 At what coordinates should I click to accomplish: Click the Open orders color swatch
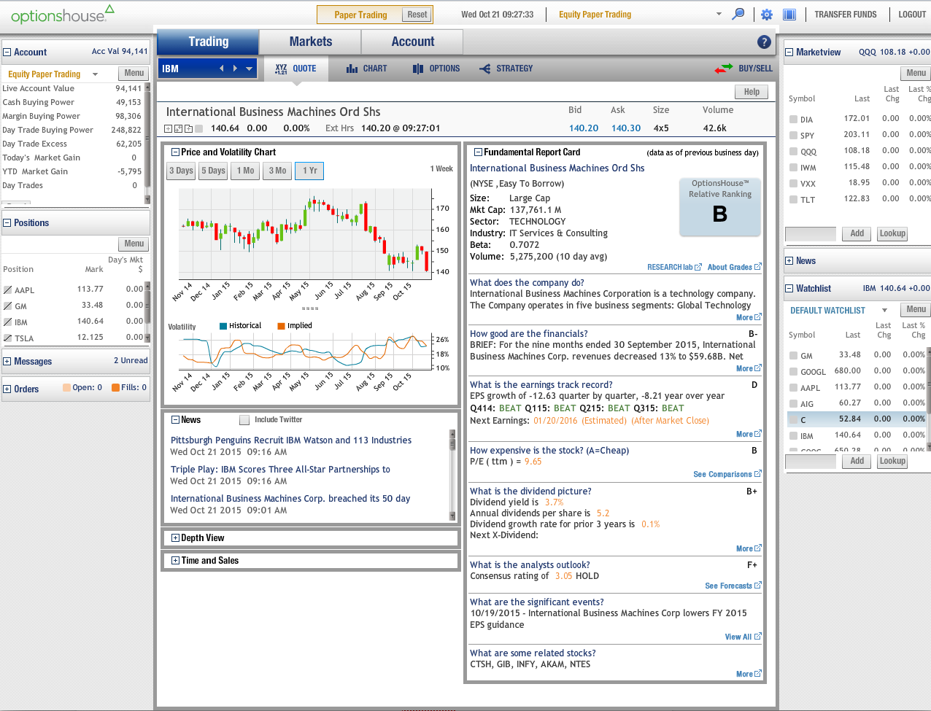[x=66, y=388]
